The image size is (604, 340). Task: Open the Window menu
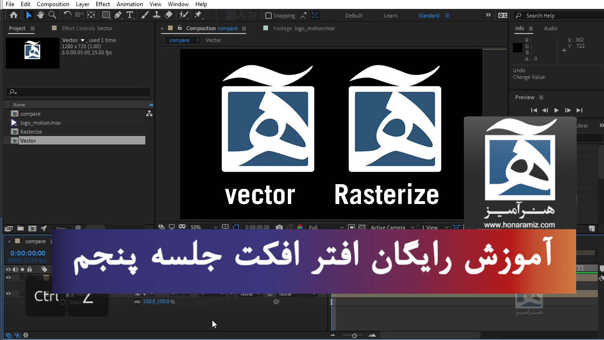click(178, 4)
